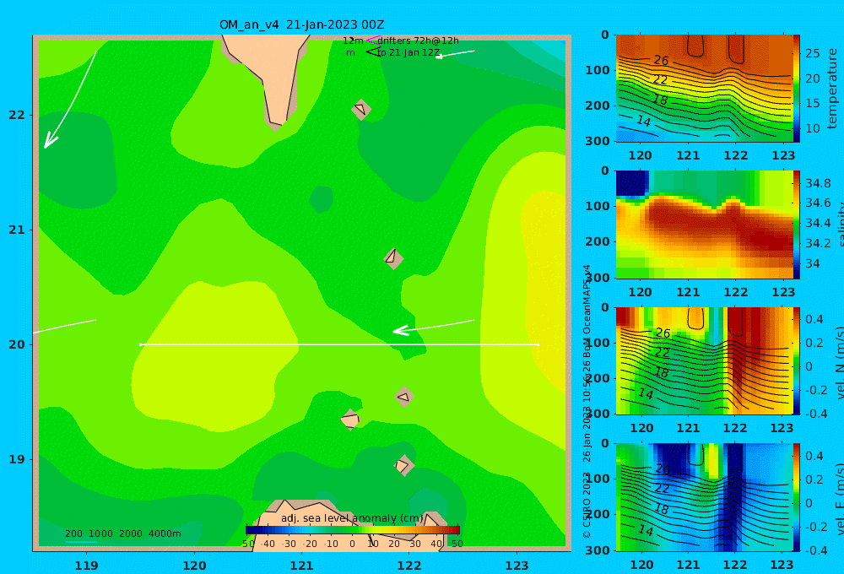Click the '34.8' tick on salinity colorbar
844x574 pixels.
pos(818,184)
